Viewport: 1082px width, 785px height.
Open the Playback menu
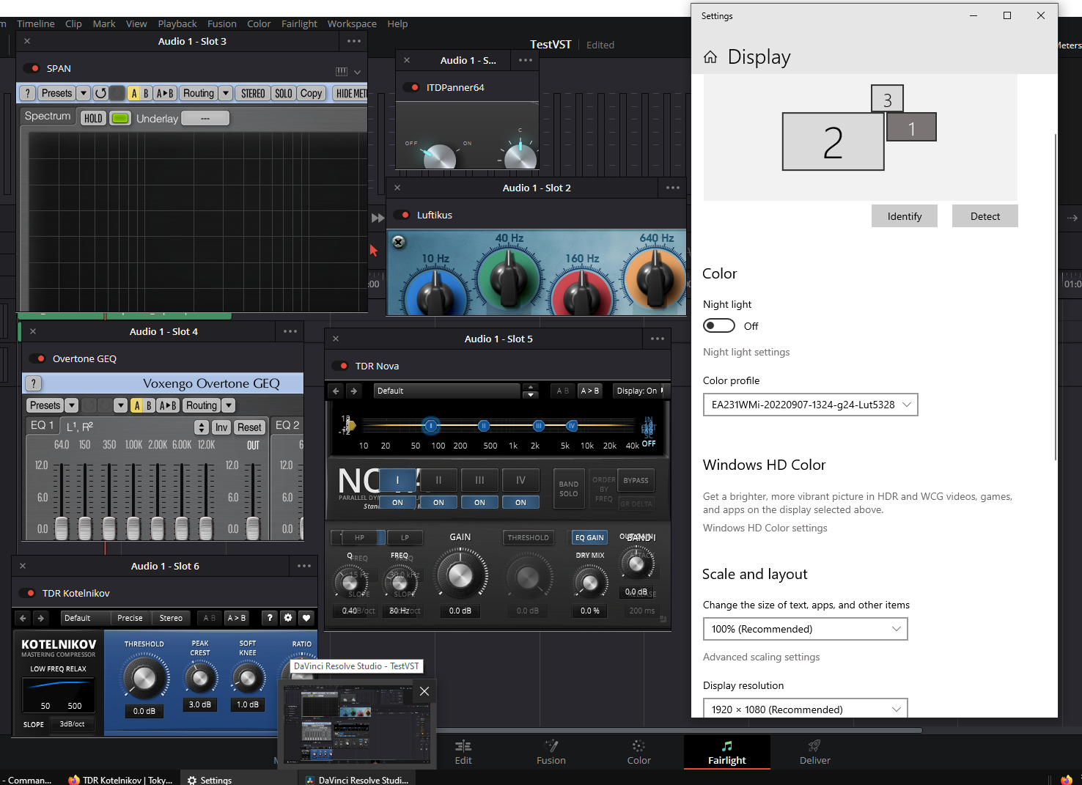coord(177,23)
